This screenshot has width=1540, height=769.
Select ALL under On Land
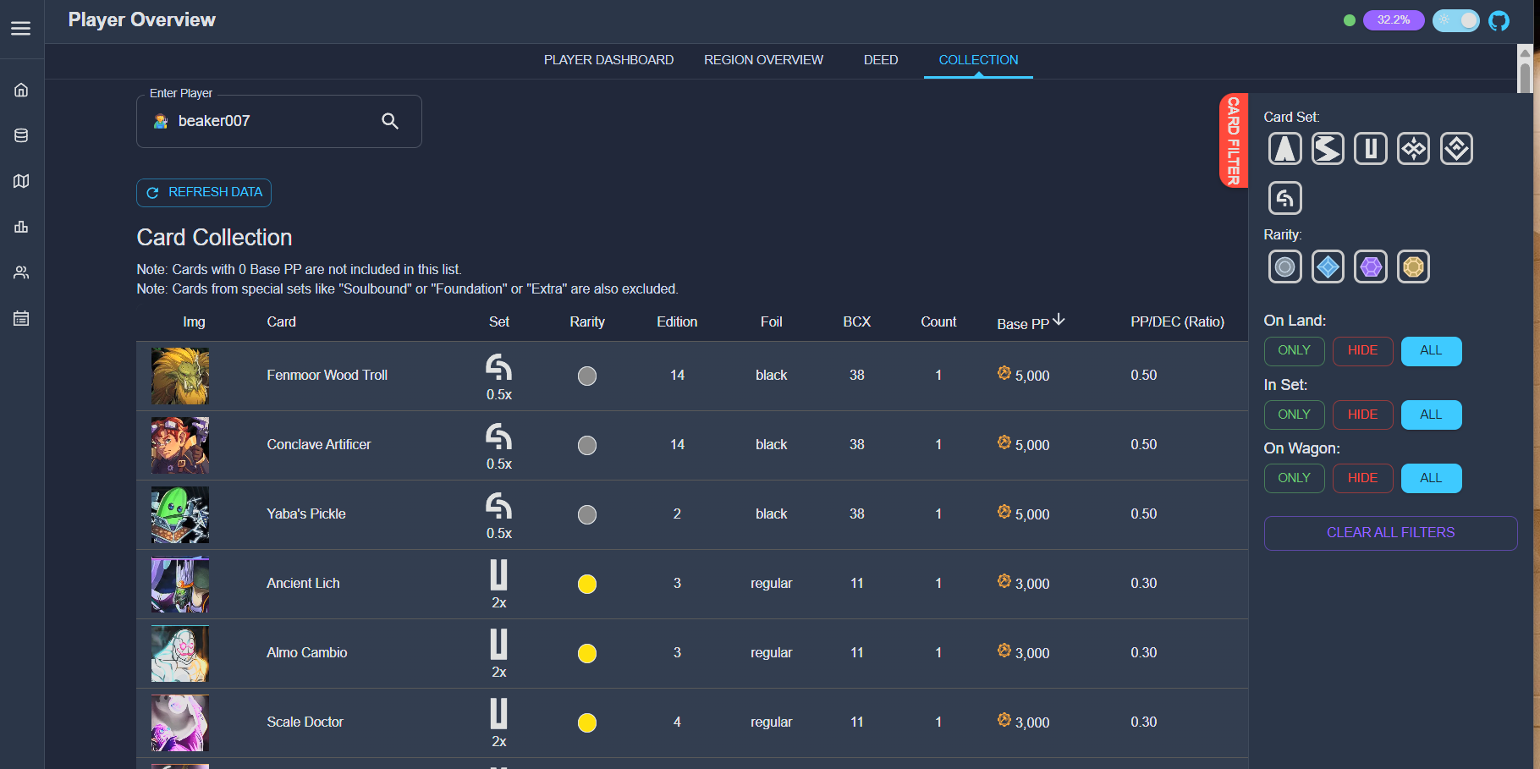click(x=1431, y=351)
